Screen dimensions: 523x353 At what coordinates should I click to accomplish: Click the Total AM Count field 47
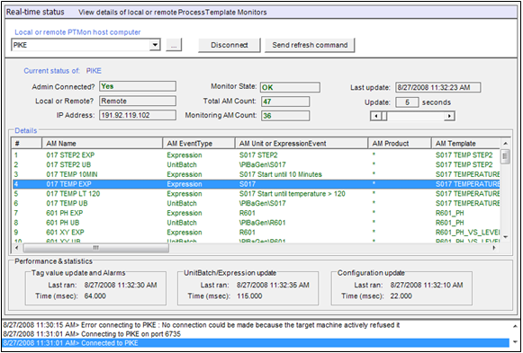pyautogui.click(x=285, y=101)
